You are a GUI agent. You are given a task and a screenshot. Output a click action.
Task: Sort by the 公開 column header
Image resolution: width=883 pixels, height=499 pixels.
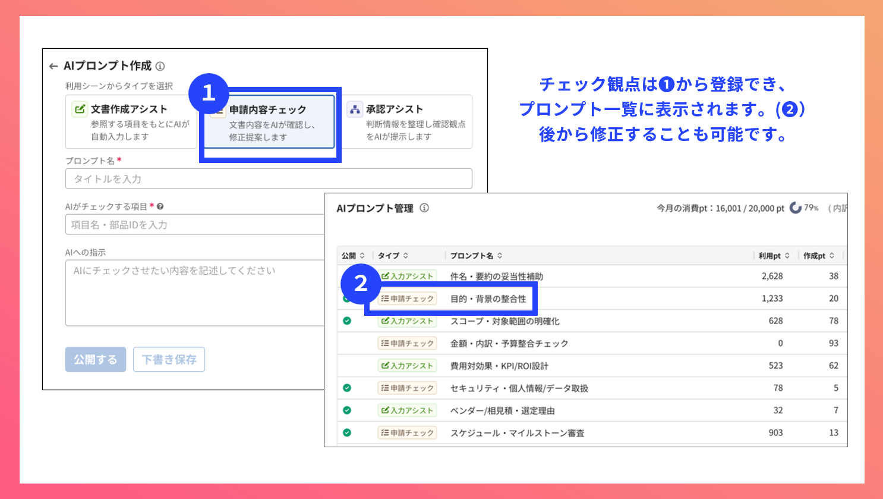(x=353, y=256)
